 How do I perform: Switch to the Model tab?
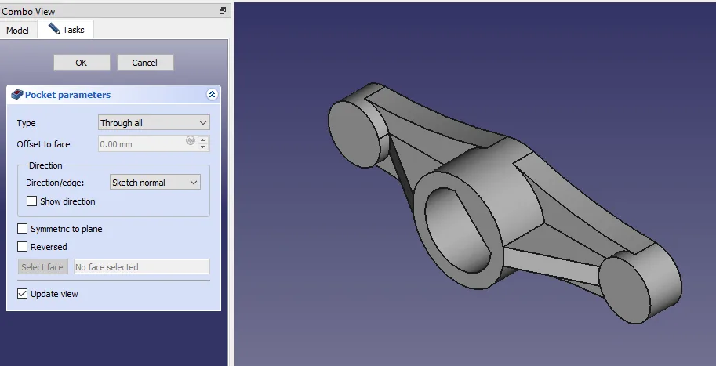pyautogui.click(x=17, y=31)
